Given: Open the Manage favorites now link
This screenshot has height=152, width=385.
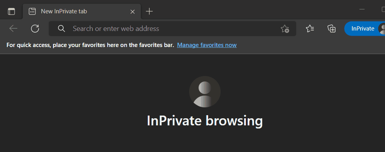Looking at the screenshot, I should click(207, 45).
